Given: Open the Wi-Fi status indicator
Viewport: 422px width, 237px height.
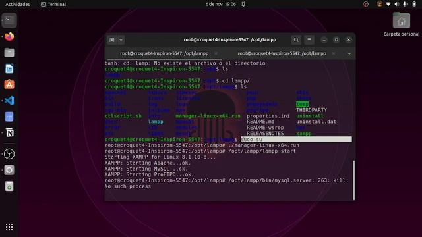Looking at the screenshot, I should coord(388,4).
